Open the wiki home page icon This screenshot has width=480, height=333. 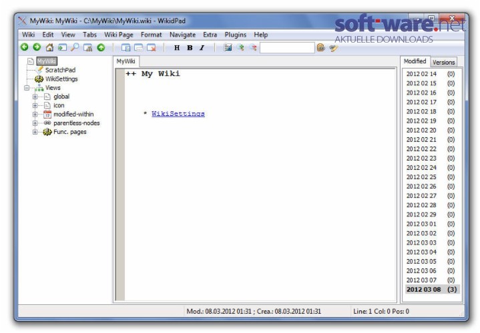coord(49,47)
